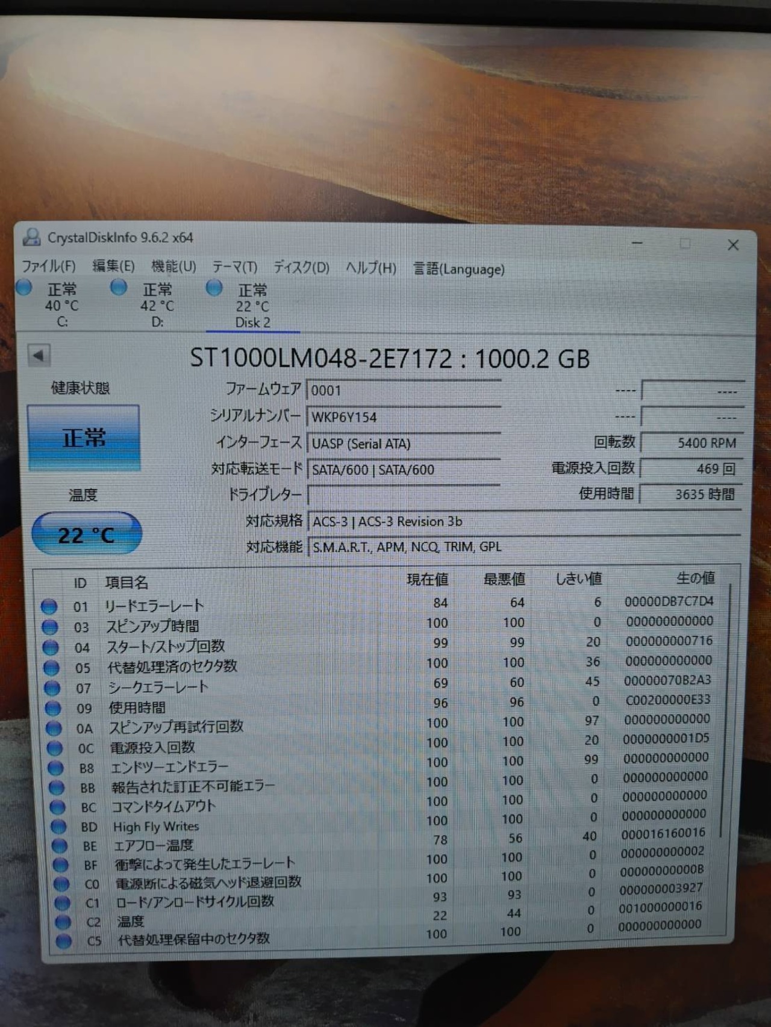The width and height of the screenshot is (771, 1027).
Task: Click status orb for ロード/アンロードサイクル回数 row
Action: 62,903
